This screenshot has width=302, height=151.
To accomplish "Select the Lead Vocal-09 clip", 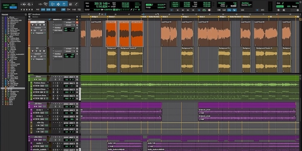I will [x=96, y=34].
